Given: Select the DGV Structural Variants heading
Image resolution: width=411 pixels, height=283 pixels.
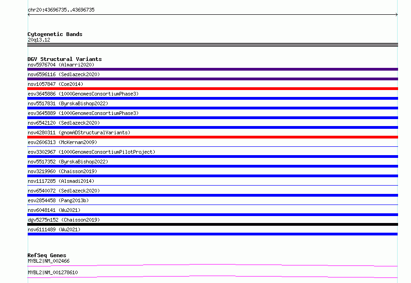Looking at the screenshot, I should [x=65, y=59].
